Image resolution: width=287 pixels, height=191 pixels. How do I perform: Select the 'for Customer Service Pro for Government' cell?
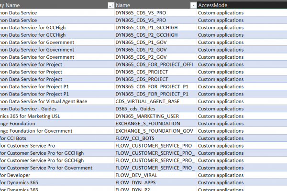coord(57,168)
